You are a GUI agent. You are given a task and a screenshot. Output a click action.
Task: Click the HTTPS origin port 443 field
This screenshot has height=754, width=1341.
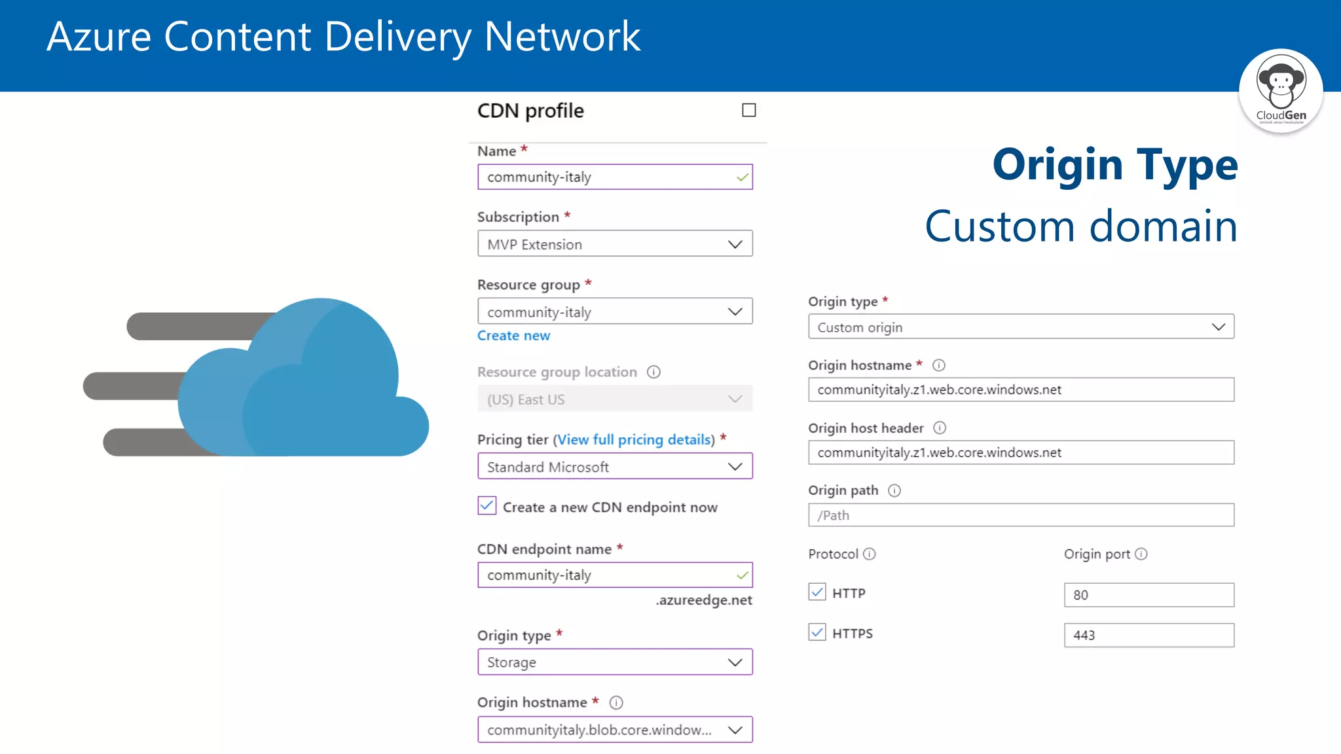point(1148,635)
